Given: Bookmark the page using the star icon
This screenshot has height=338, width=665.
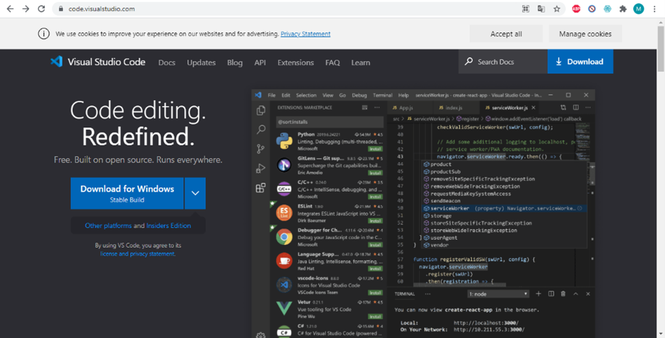Looking at the screenshot, I should point(557,9).
